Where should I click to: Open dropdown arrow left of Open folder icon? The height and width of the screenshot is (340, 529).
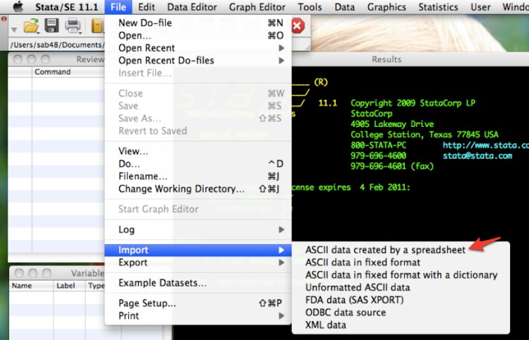coord(15,28)
